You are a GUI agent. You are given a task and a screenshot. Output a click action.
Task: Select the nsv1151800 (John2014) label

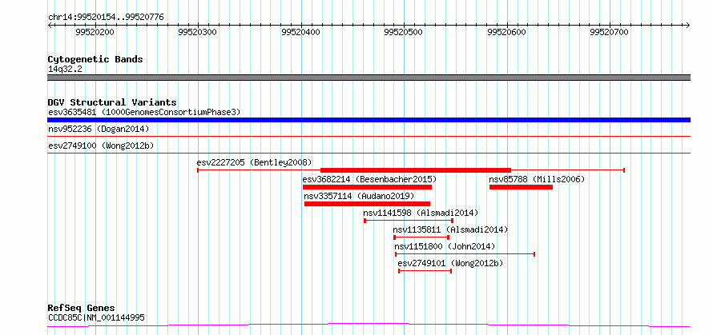coord(445,246)
